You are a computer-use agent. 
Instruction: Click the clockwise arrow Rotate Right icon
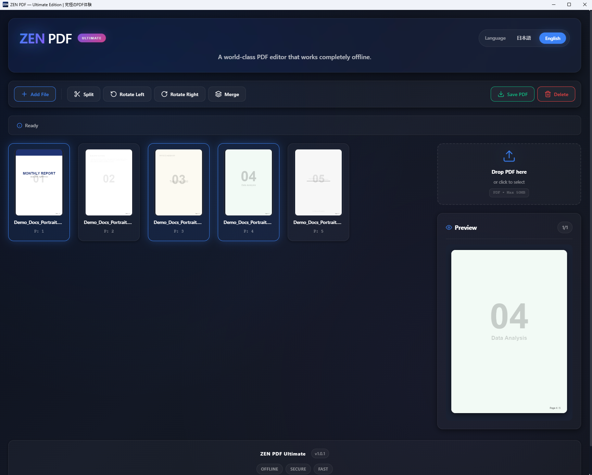[x=164, y=94]
